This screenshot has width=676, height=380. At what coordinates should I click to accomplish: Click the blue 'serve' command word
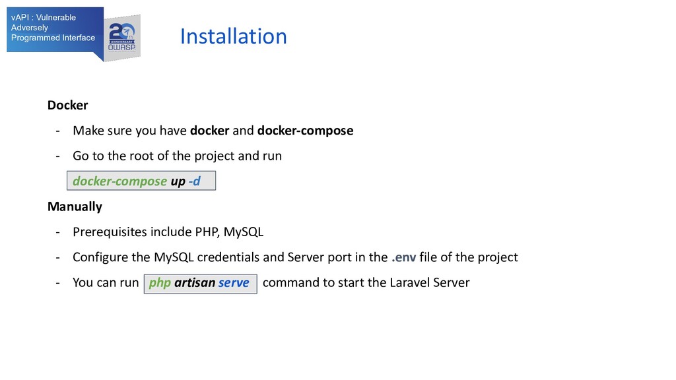pyautogui.click(x=234, y=282)
